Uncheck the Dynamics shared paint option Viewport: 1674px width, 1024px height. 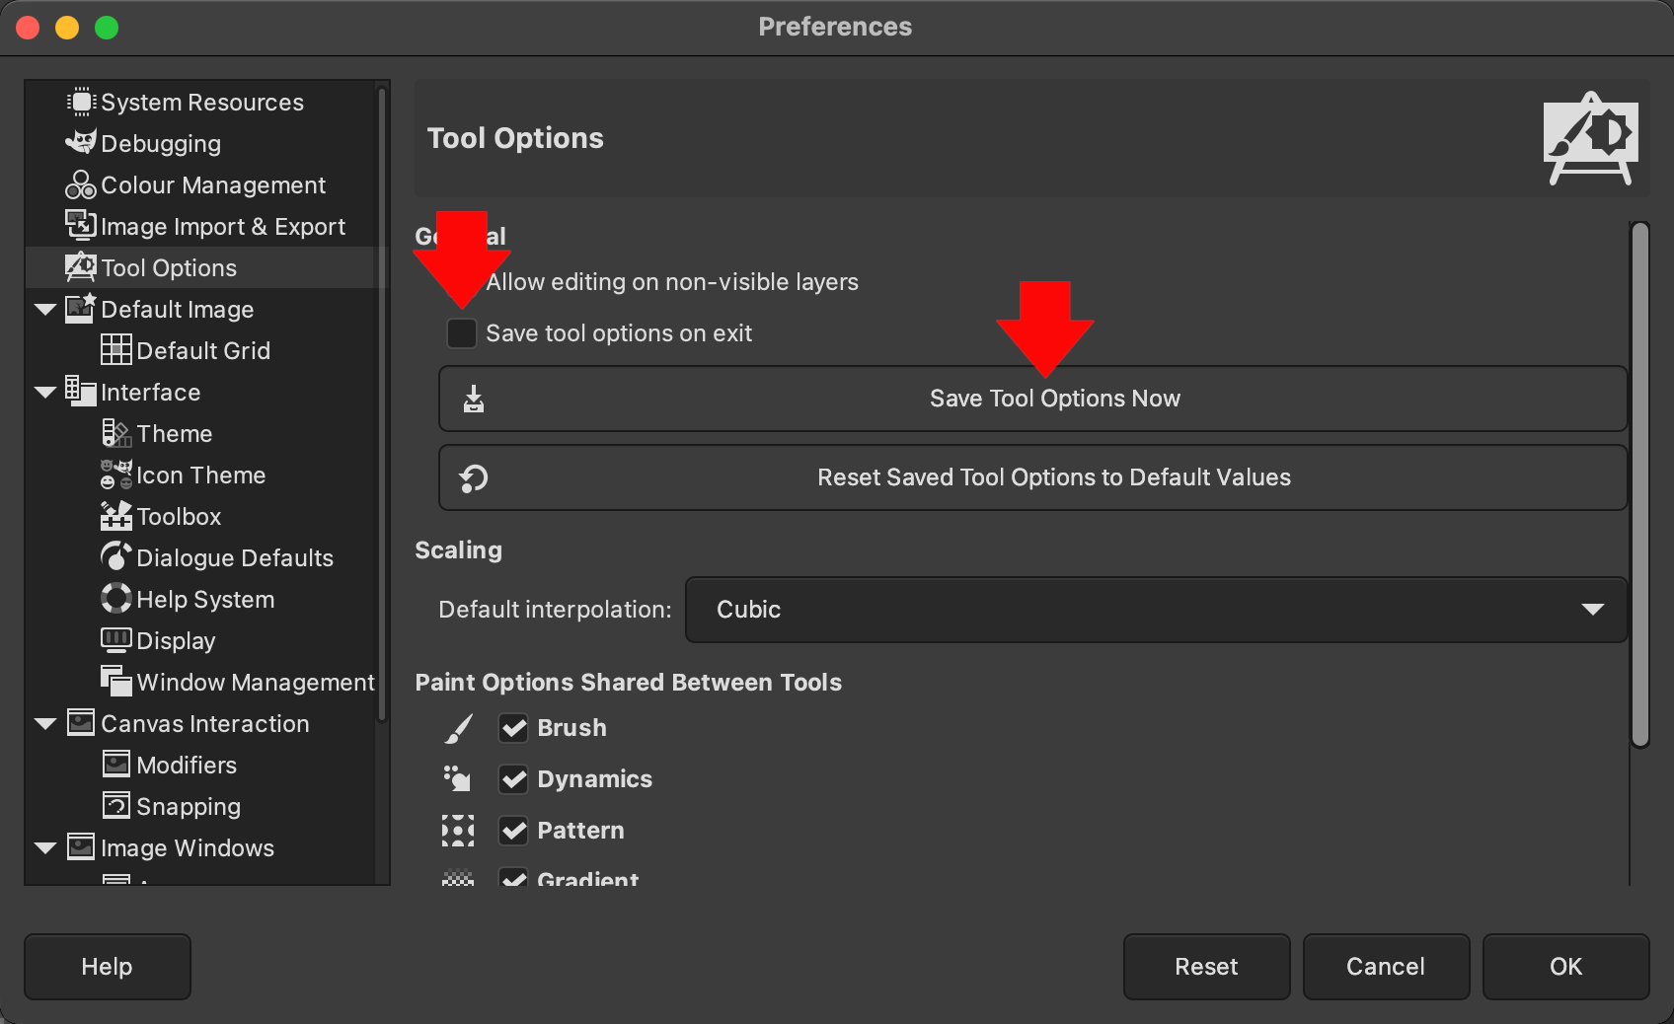(513, 779)
